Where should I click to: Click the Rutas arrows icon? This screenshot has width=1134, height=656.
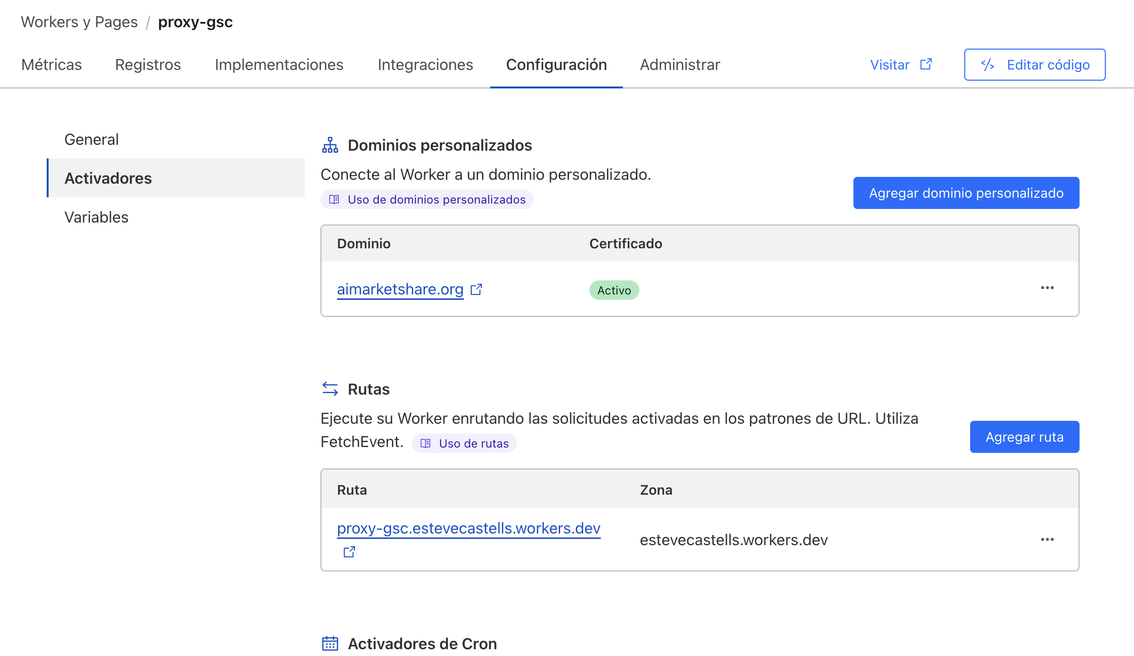click(330, 389)
